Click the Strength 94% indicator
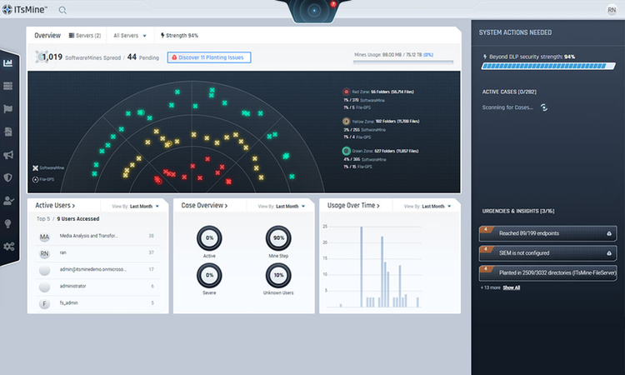Screen dimensions: 625x375 179,36
